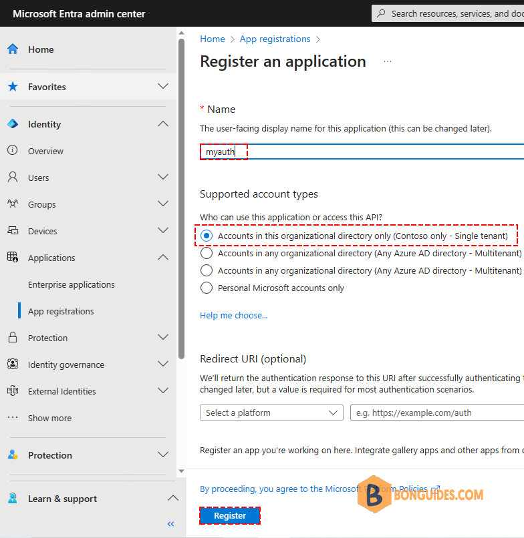Click the search magnifier icon
524x538 pixels.
click(381, 13)
